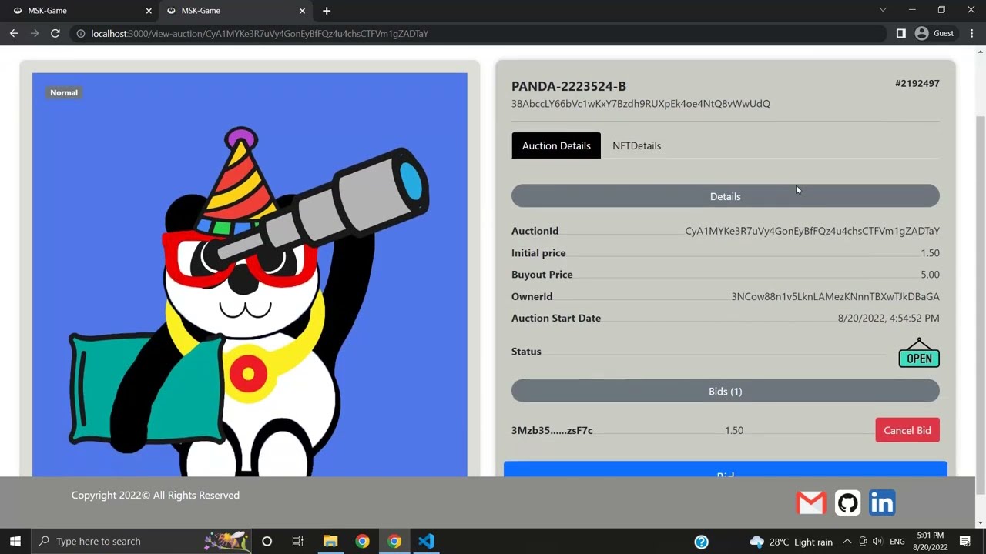Click the NFT address starting 38AbccLY
The height and width of the screenshot is (554, 986).
point(641,104)
